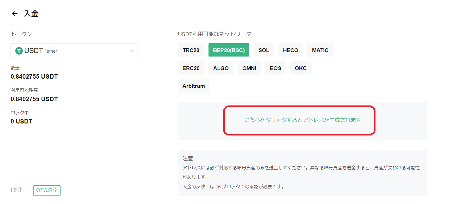Select the Arbitrum network
The height and width of the screenshot is (204, 449).
pyautogui.click(x=194, y=86)
